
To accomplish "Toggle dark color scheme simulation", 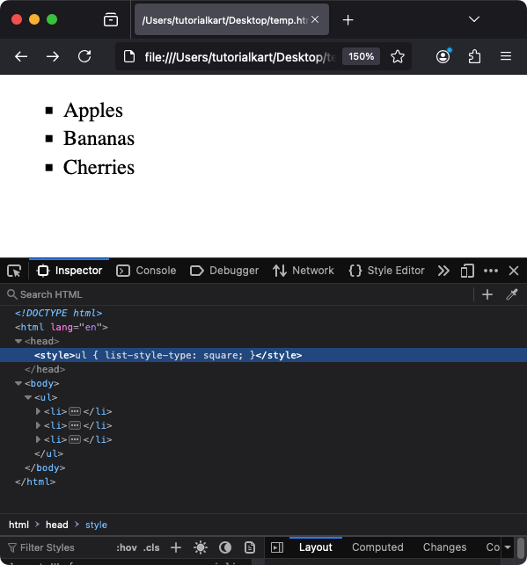I will pyautogui.click(x=225, y=547).
